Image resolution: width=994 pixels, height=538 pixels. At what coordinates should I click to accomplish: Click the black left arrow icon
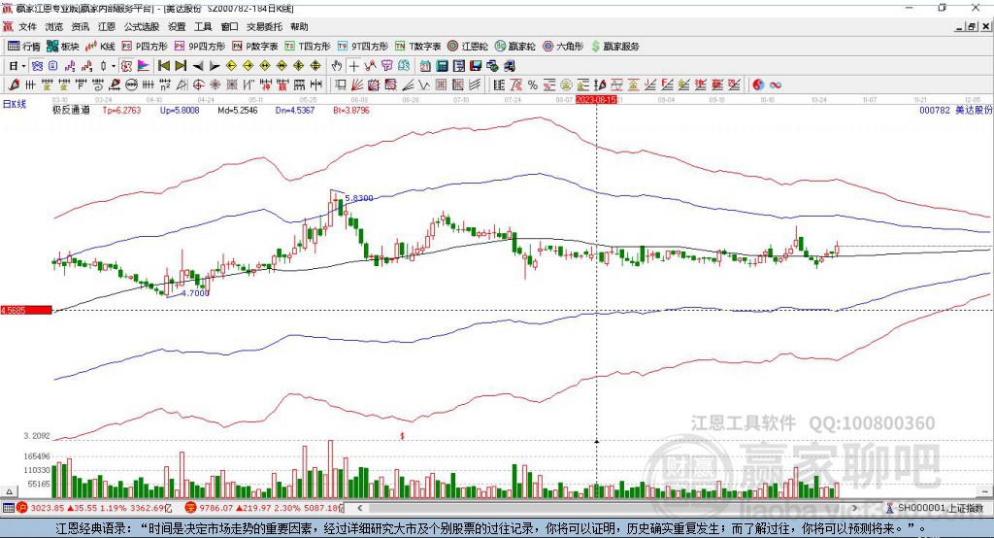click(198, 66)
